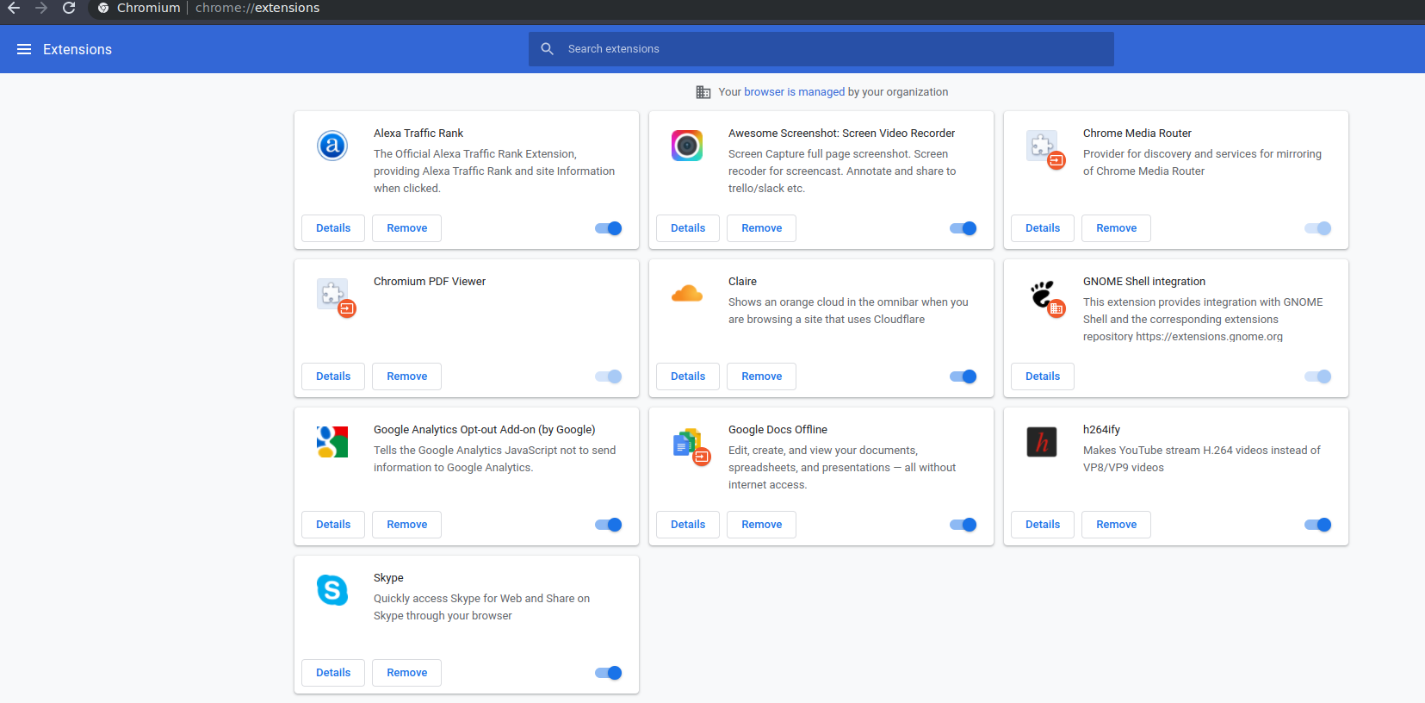Click the h264ify extension icon
This screenshot has height=703, width=1425.
pos(1042,442)
